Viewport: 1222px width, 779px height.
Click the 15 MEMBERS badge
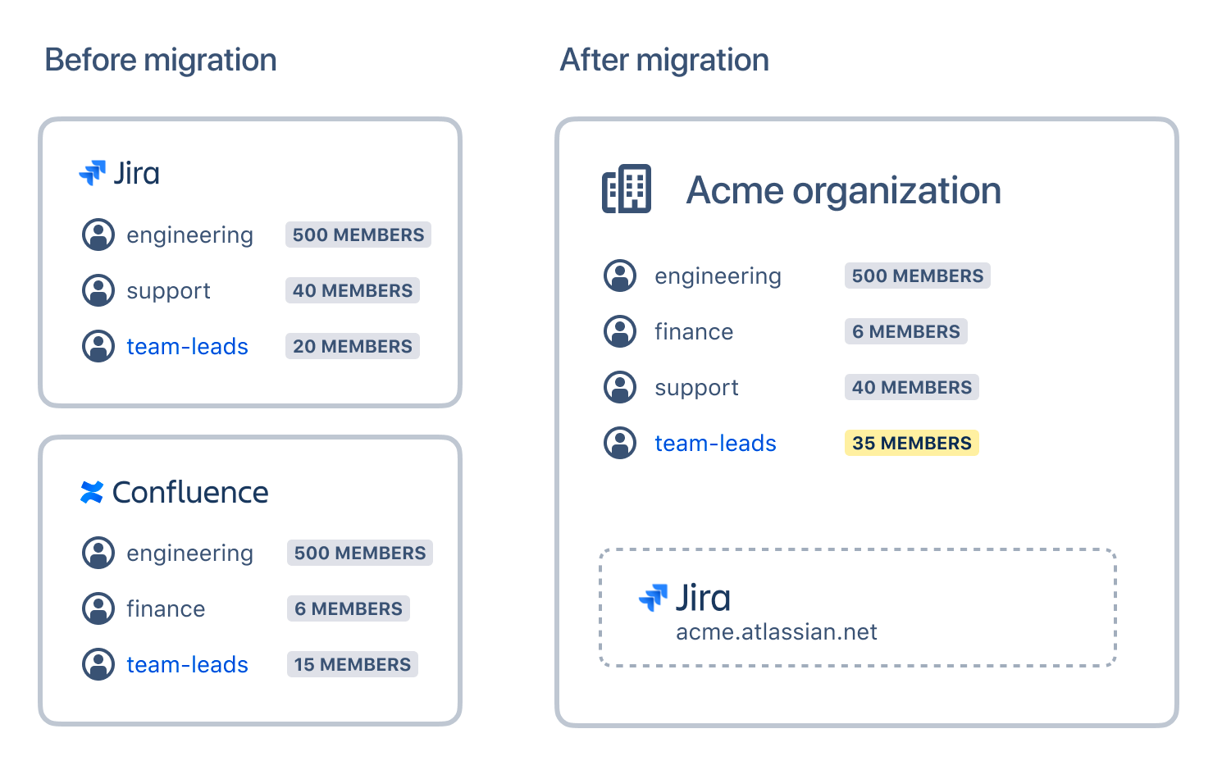click(353, 664)
